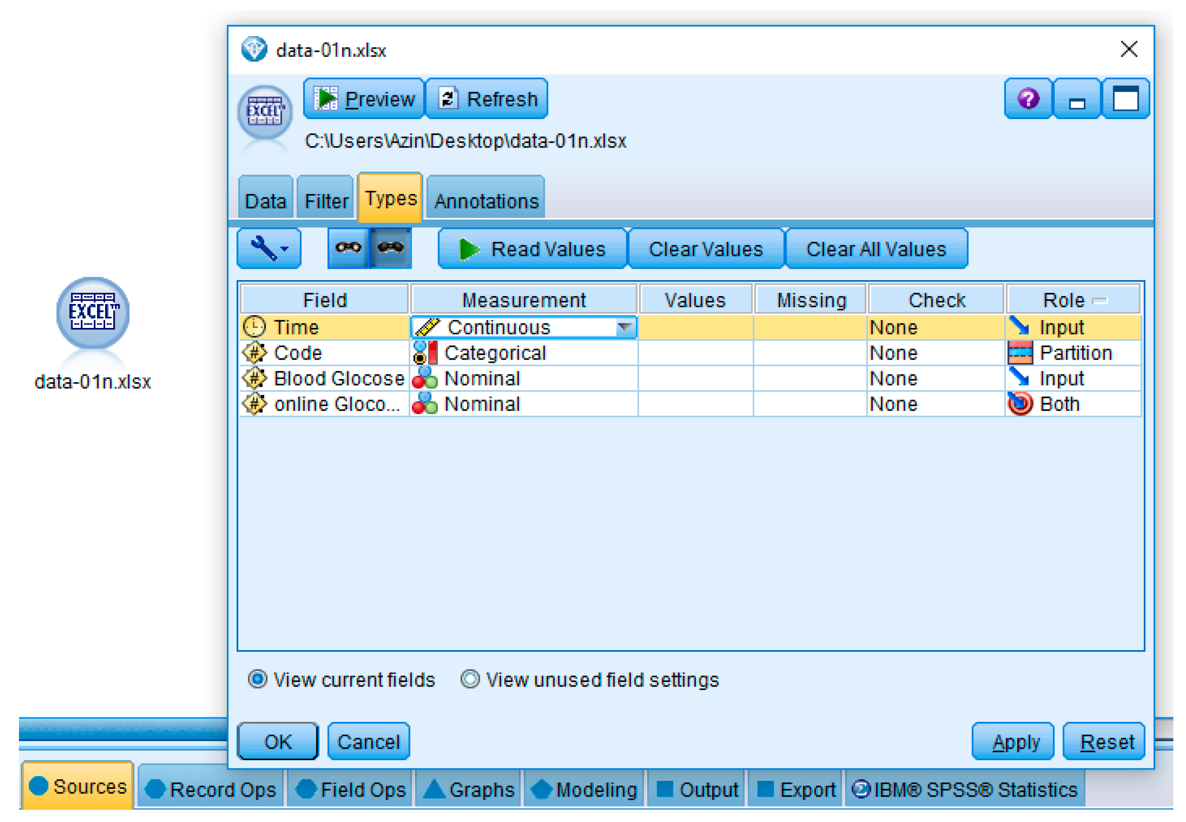Expand the Continuous measurement dropdown for Time
The image size is (1186, 822).
tap(625, 327)
